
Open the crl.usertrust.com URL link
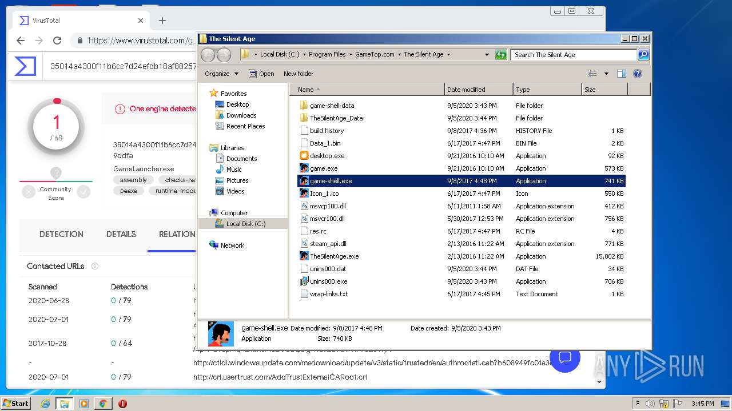click(280, 377)
